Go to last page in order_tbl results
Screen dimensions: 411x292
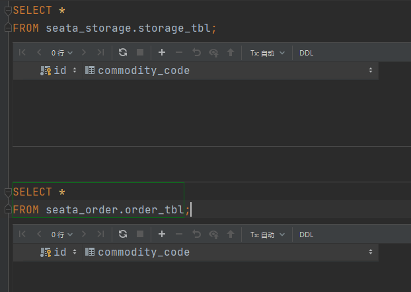click(x=100, y=234)
